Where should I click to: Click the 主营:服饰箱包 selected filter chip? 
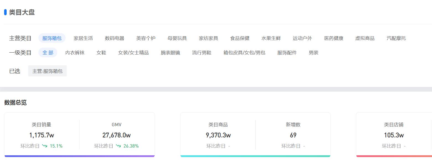(47, 71)
